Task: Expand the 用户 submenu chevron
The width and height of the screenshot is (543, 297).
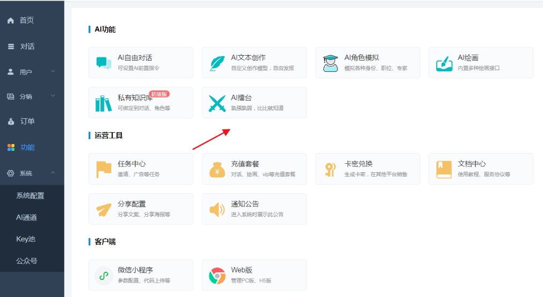Action: (53, 72)
